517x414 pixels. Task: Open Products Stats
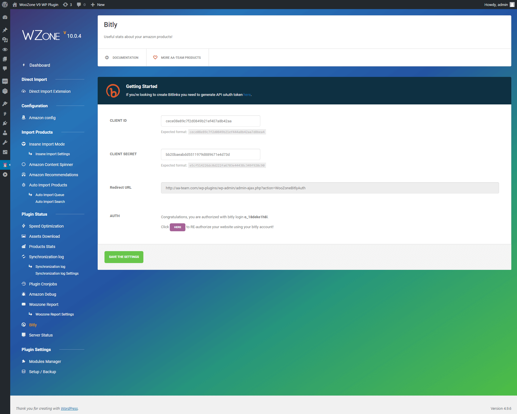(42, 247)
